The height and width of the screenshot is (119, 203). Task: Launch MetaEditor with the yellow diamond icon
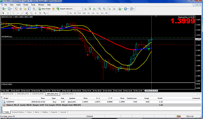(53, 9)
